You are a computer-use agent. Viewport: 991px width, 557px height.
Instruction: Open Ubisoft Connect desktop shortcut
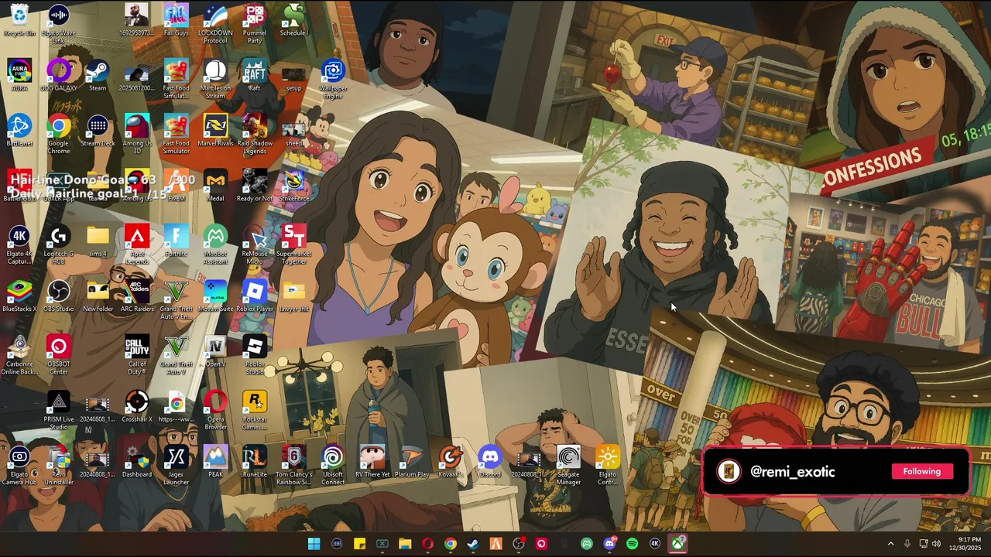(333, 466)
